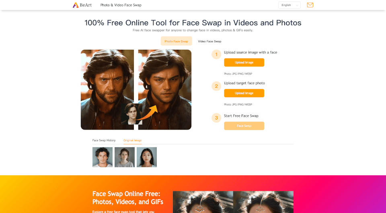The height and width of the screenshot is (213, 386).
Task: Open the English language dropdown
Action: click(x=289, y=5)
